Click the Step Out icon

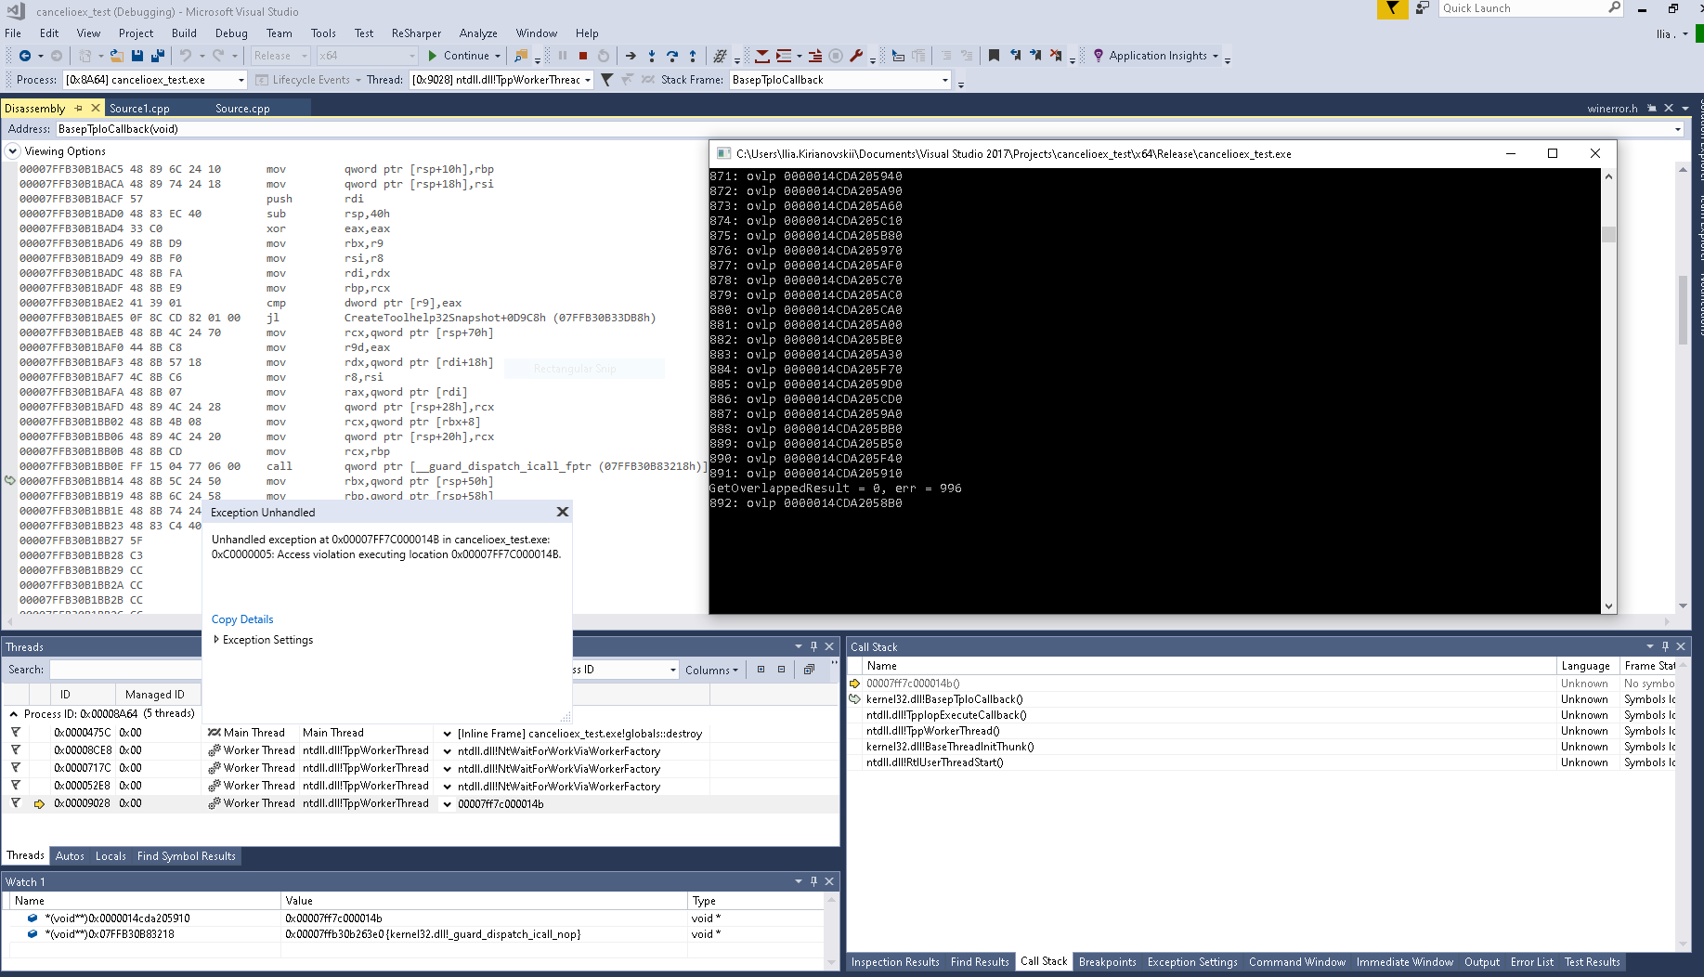693,56
